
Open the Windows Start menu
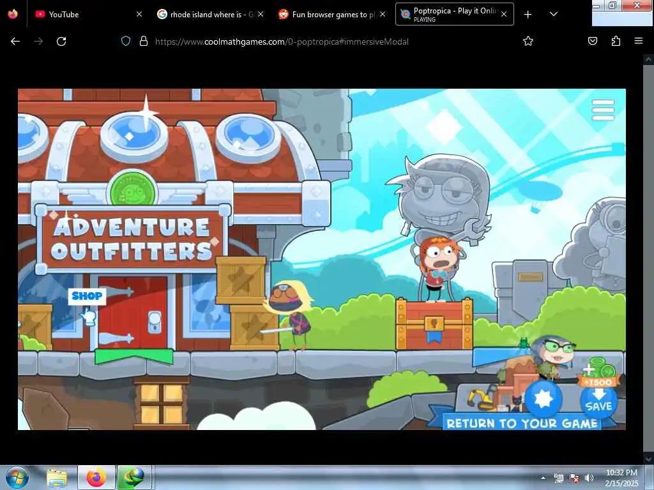17,477
